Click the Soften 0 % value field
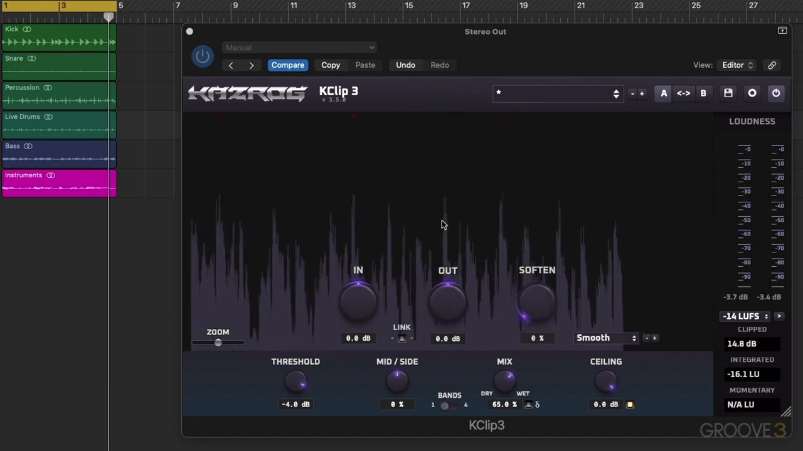Screen dimensions: 803x451 (x=538, y=338)
